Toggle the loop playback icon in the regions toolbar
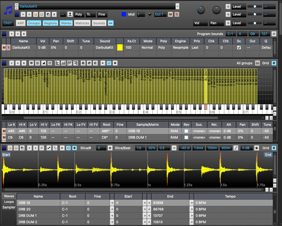 pyautogui.click(x=109, y=63)
